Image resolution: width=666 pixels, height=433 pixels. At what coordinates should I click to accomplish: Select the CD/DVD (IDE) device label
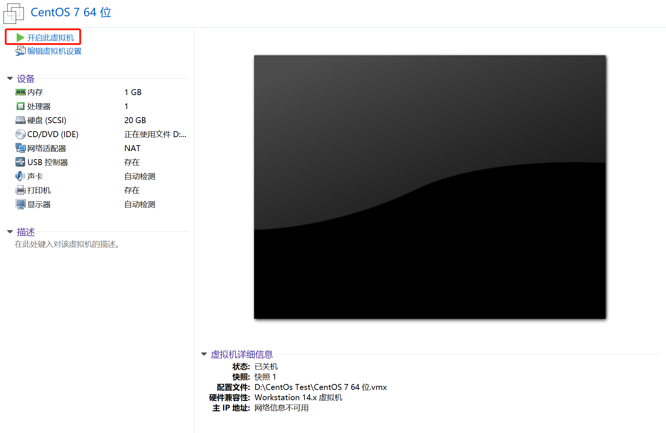pyautogui.click(x=53, y=134)
